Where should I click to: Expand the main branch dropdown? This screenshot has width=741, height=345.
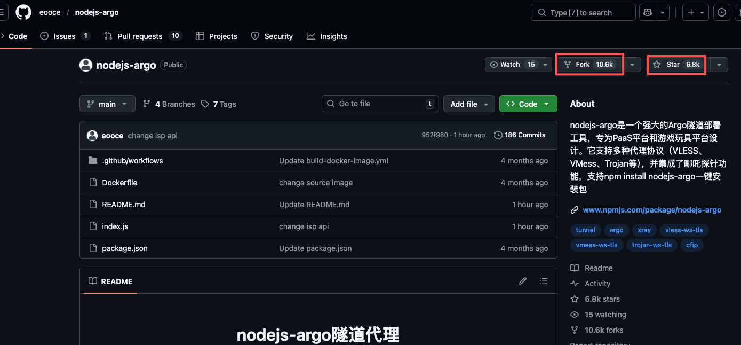coord(107,104)
